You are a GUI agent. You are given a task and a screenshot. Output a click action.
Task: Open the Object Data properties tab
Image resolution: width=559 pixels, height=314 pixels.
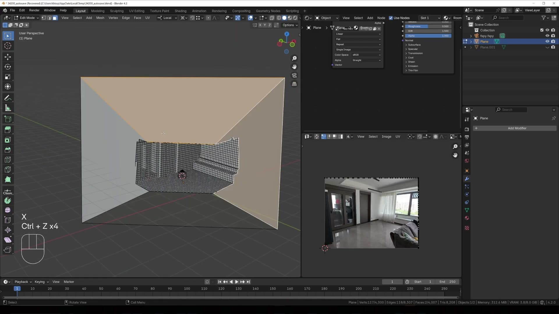click(467, 210)
